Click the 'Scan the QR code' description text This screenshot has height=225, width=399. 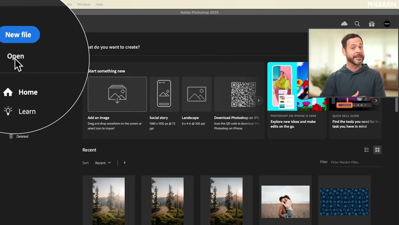[237, 126]
